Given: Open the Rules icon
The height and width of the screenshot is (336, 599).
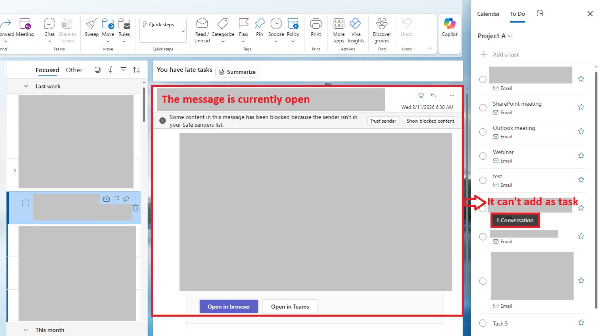Looking at the screenshot, I should coord(124,24).
